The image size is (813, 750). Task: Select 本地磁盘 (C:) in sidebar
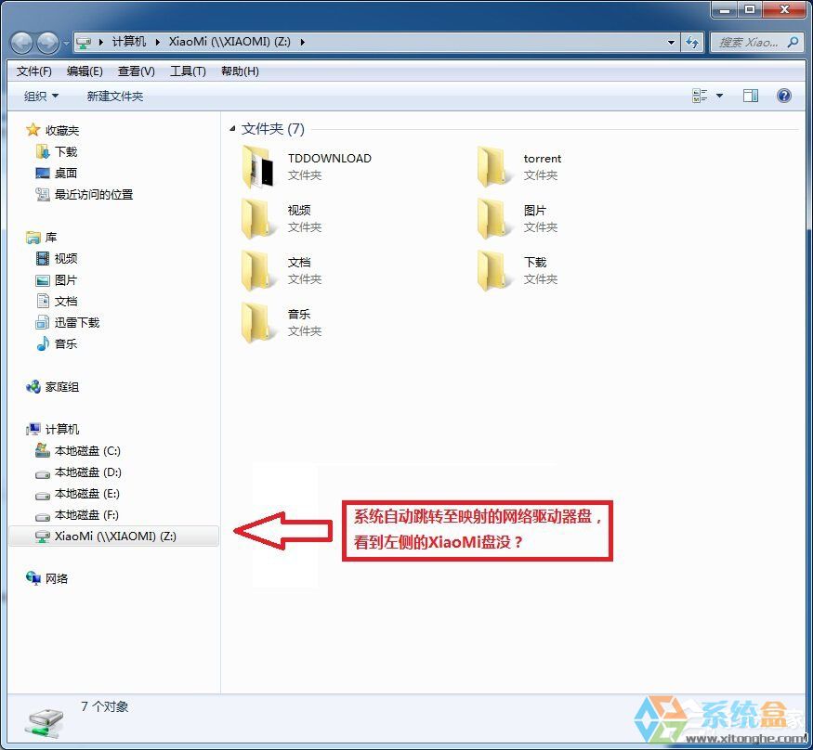78,451
